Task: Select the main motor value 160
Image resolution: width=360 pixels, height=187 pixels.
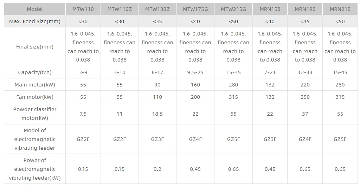Action: [195, 85]
